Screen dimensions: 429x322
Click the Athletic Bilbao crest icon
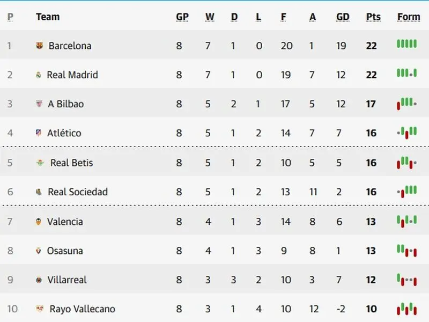click(39, 104)
